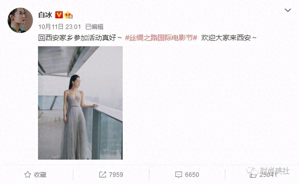
Task: Open the #丝绸之路国际电影节# hashtag topic
Action: (x=161, y=38)
